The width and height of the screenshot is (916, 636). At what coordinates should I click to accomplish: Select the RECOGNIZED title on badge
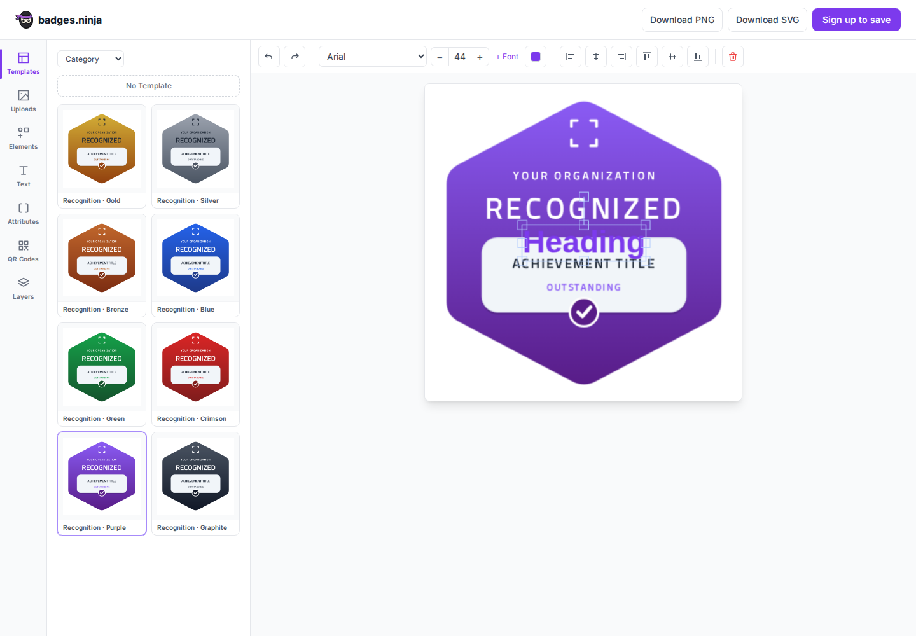coord(584,209)
